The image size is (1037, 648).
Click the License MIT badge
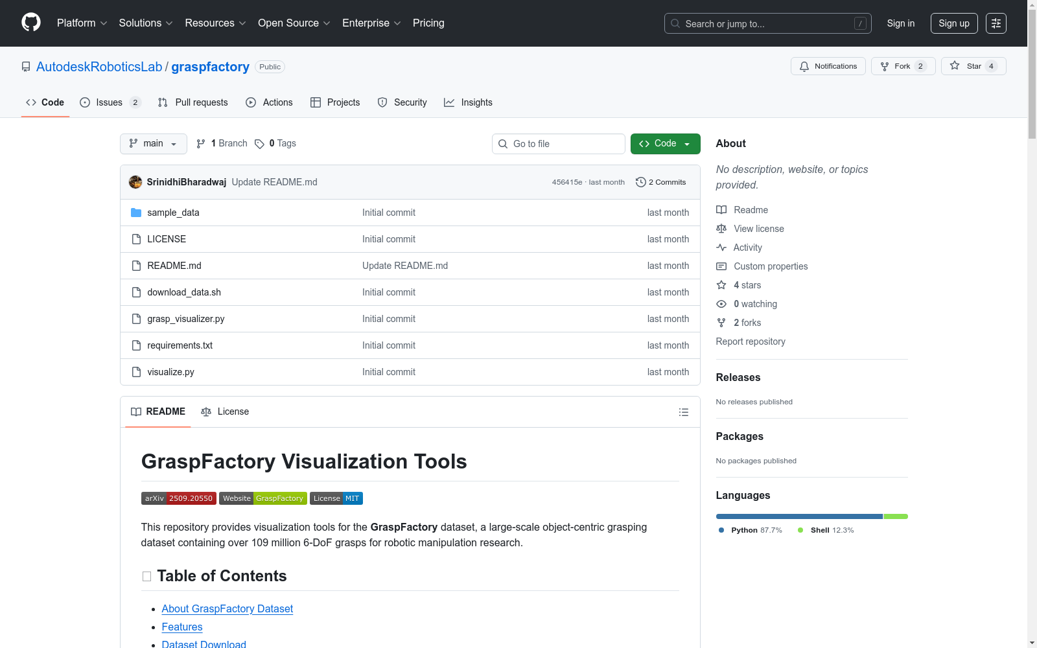click(x=336, y=498)
